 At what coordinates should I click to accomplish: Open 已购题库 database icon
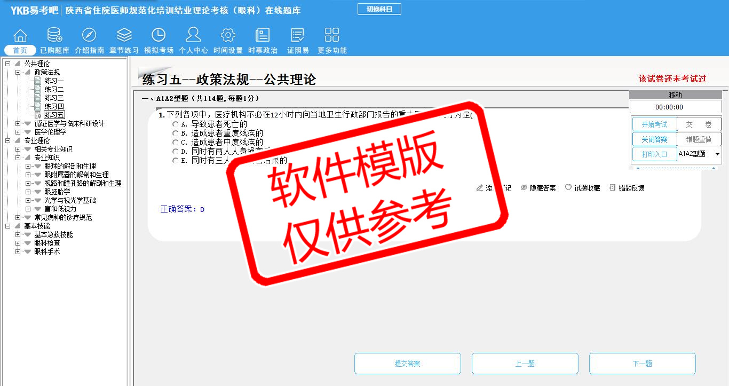point(54,36)
